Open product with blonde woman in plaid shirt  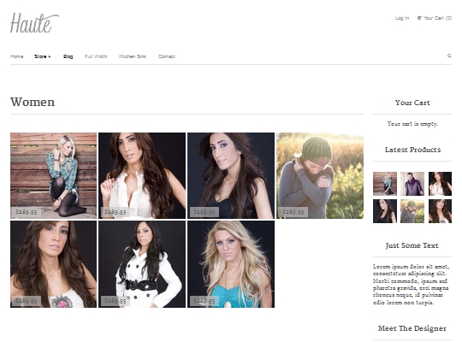53,175
